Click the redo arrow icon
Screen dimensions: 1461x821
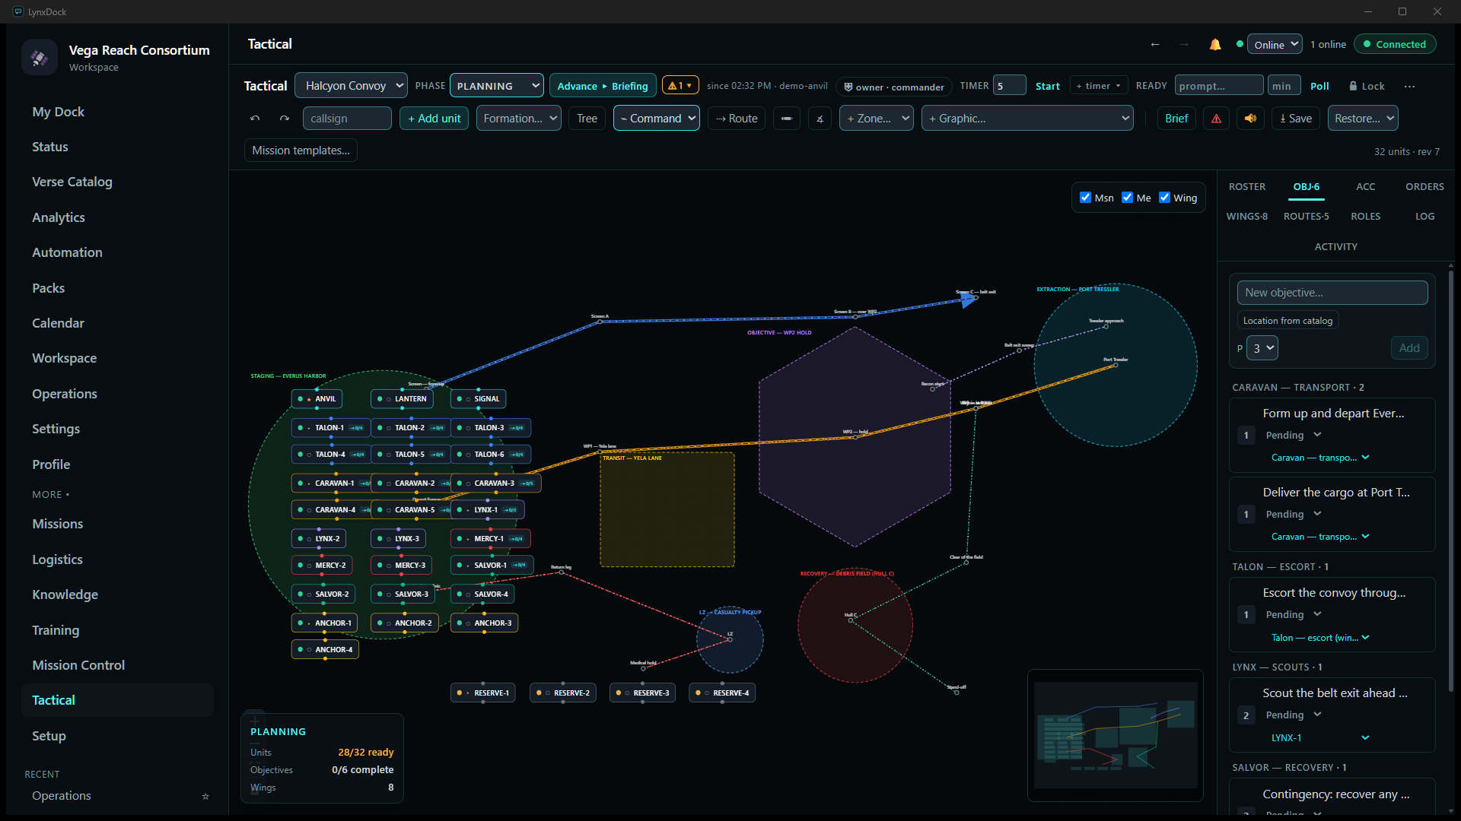pos(285,119)
